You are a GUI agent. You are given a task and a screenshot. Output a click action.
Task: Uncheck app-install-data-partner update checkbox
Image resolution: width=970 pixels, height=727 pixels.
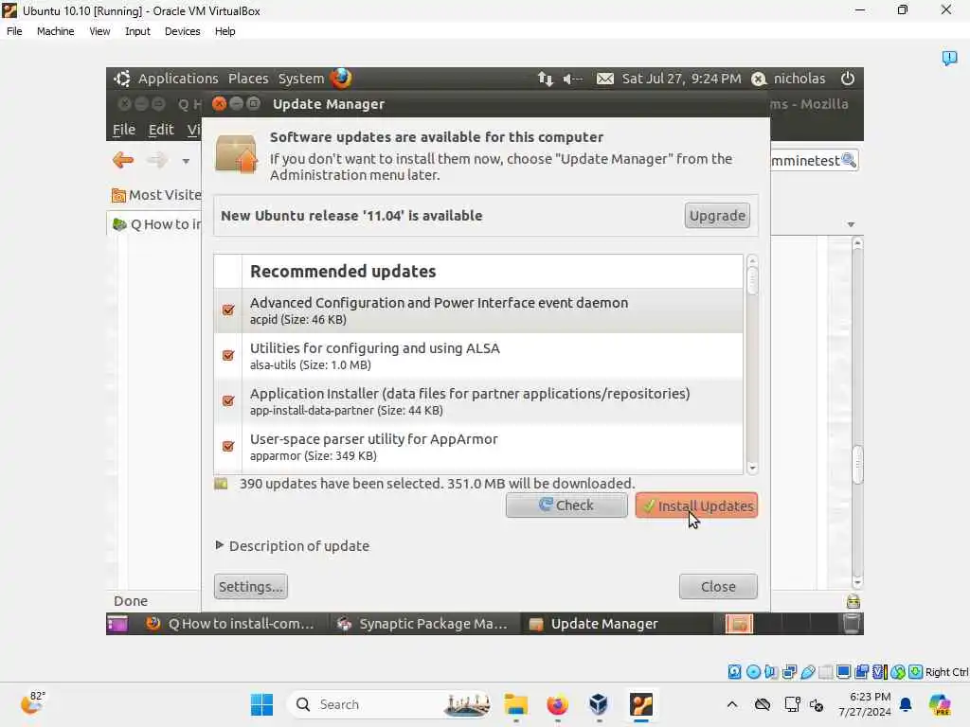tap(228, 400)
